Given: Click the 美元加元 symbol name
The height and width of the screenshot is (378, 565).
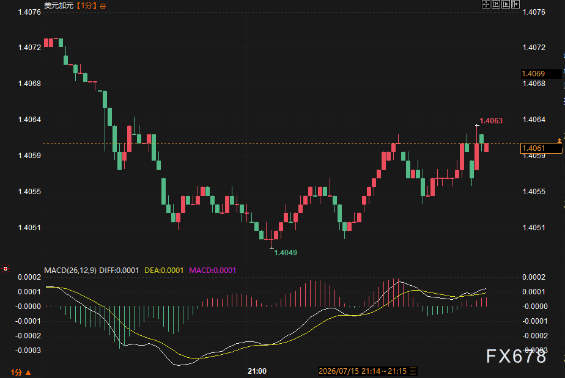Looking at the screenshot, I should coord(59,5).
